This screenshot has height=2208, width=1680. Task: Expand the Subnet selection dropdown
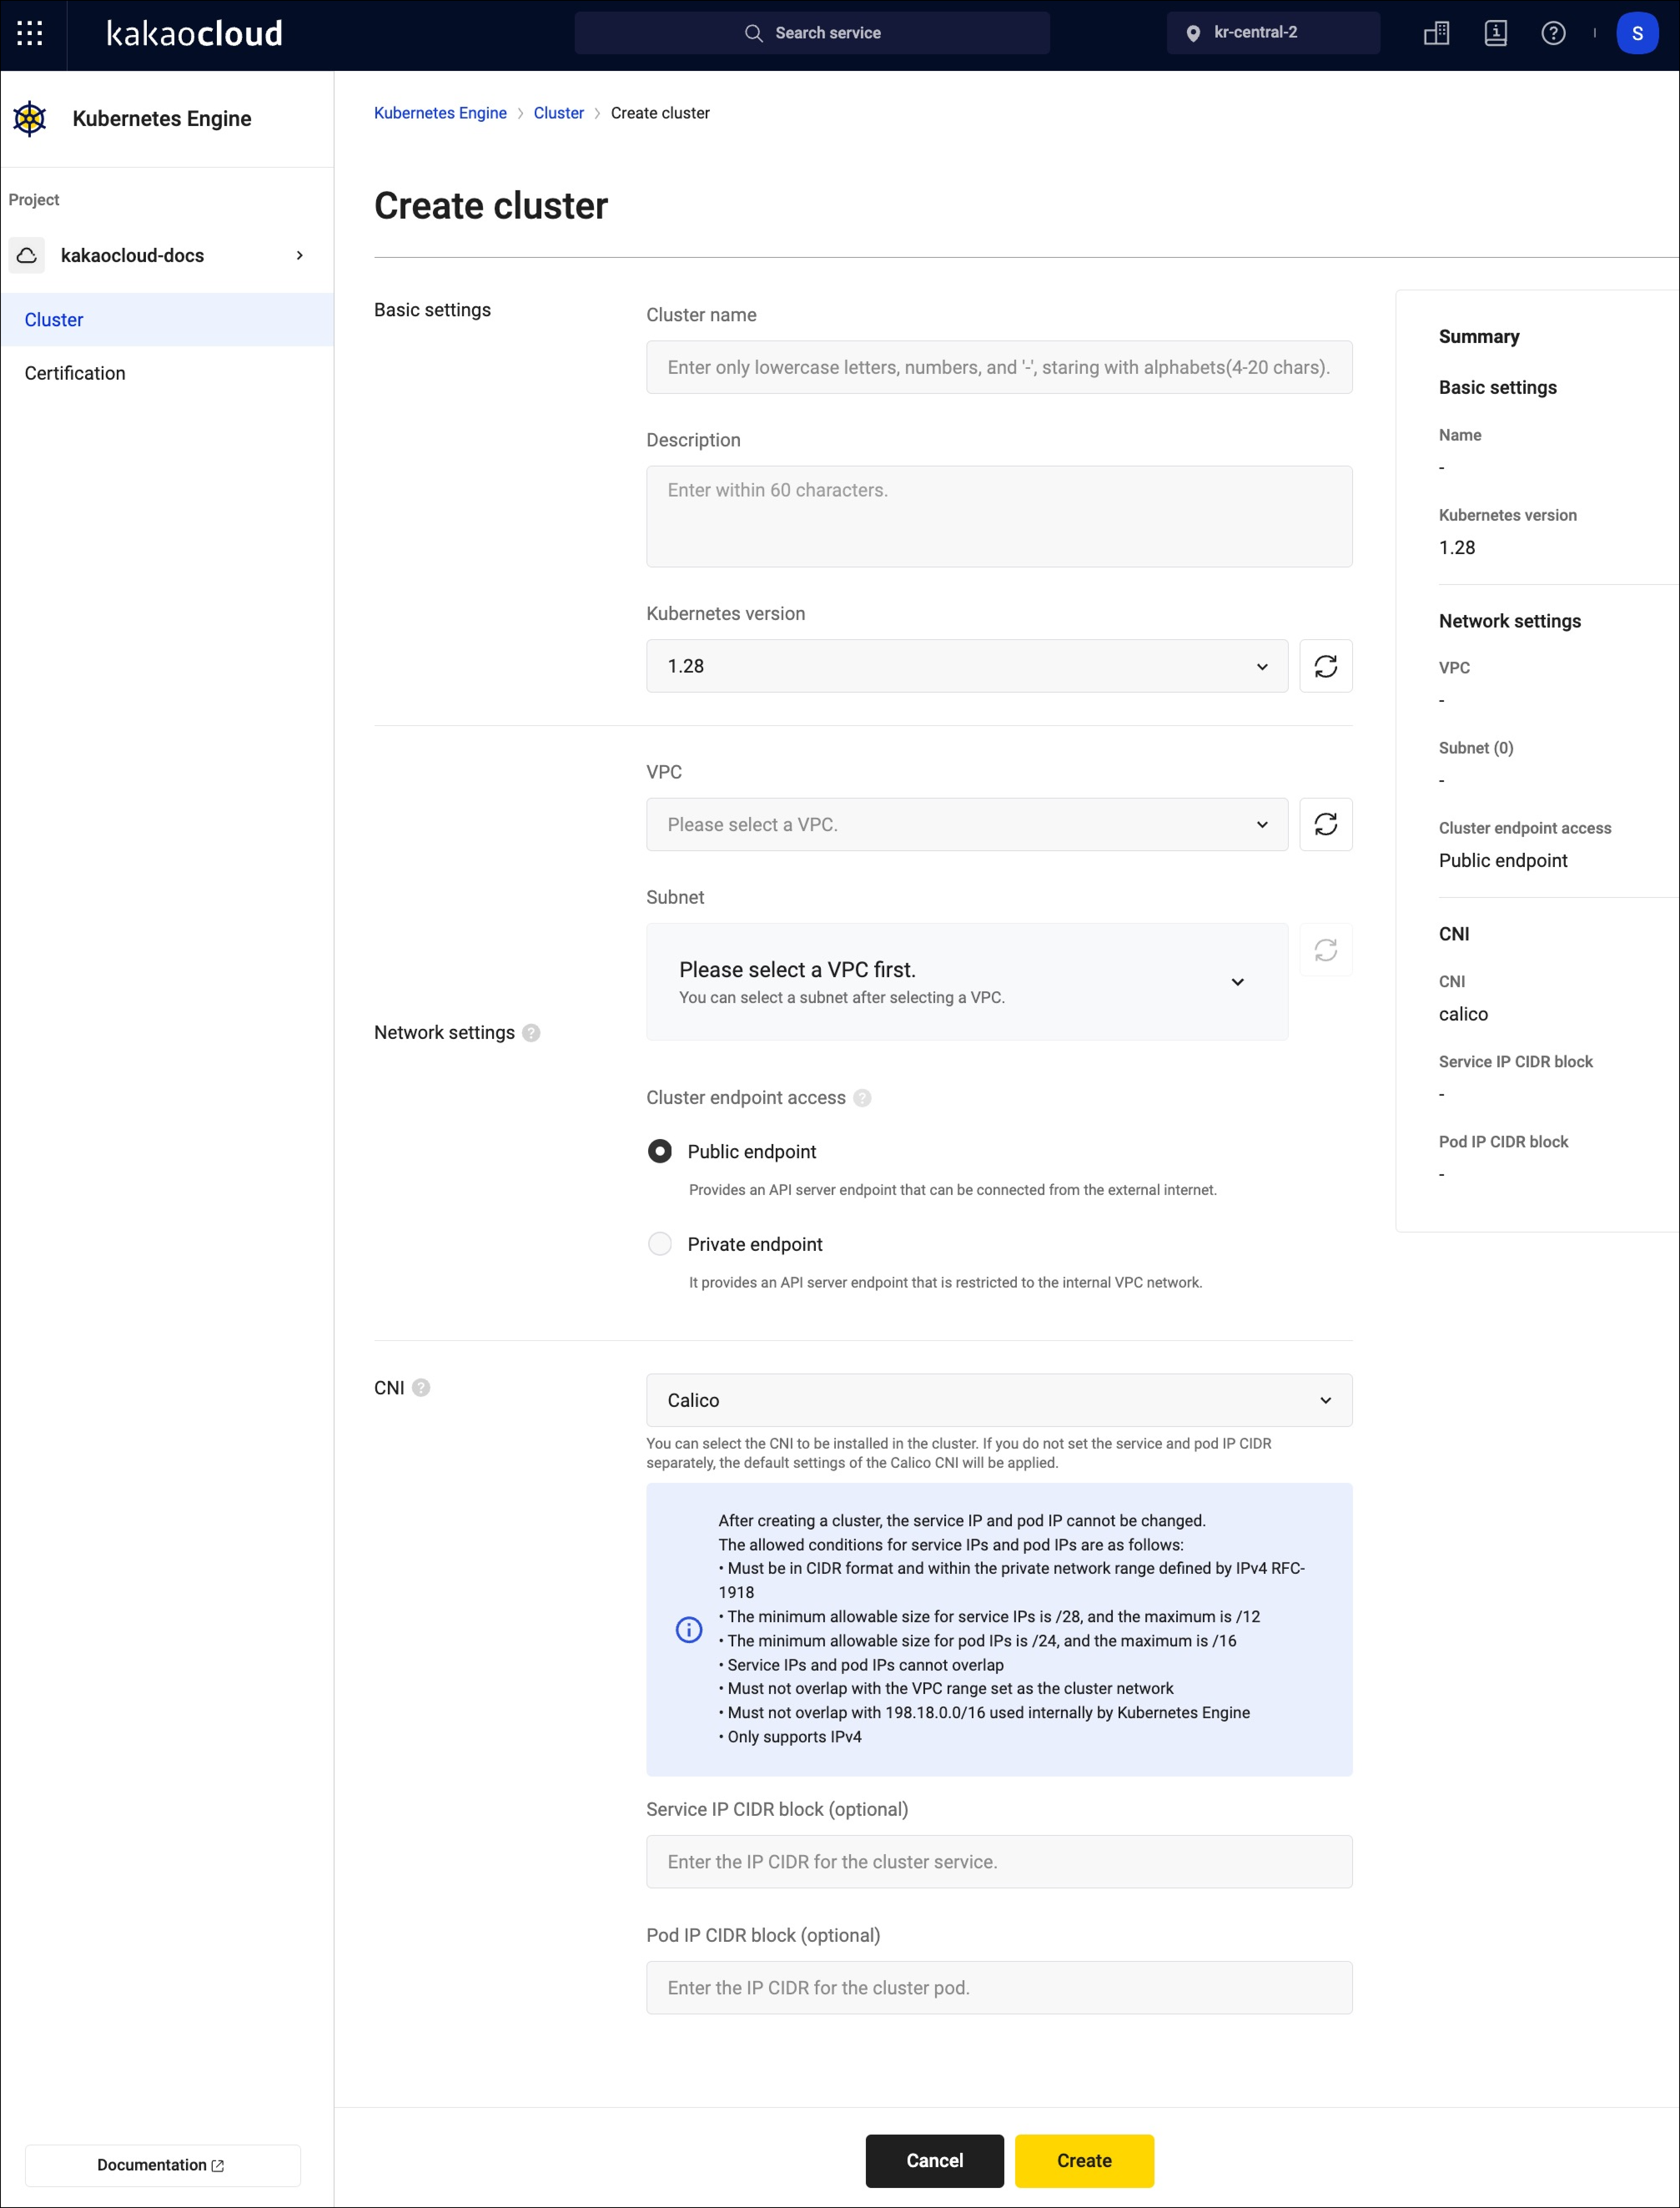click(x=966, y=981)
